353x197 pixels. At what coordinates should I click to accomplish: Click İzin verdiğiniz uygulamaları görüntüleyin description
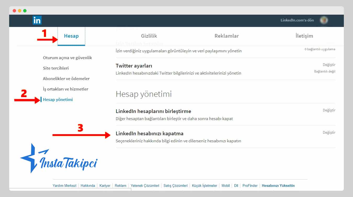pyautogui.click(x=179, y=51)
